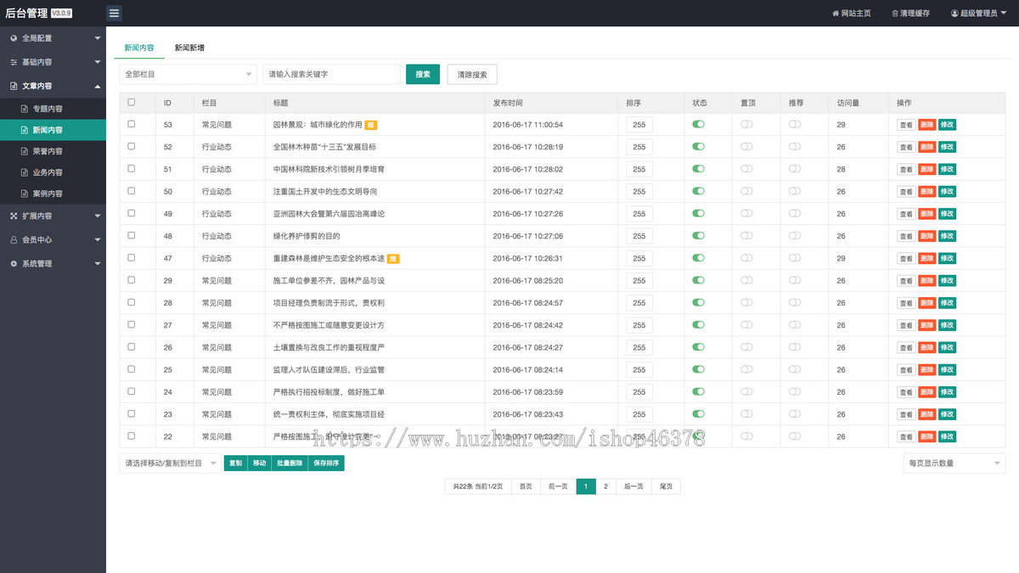Tick the checkbox for row ID 29

[131, 280]
